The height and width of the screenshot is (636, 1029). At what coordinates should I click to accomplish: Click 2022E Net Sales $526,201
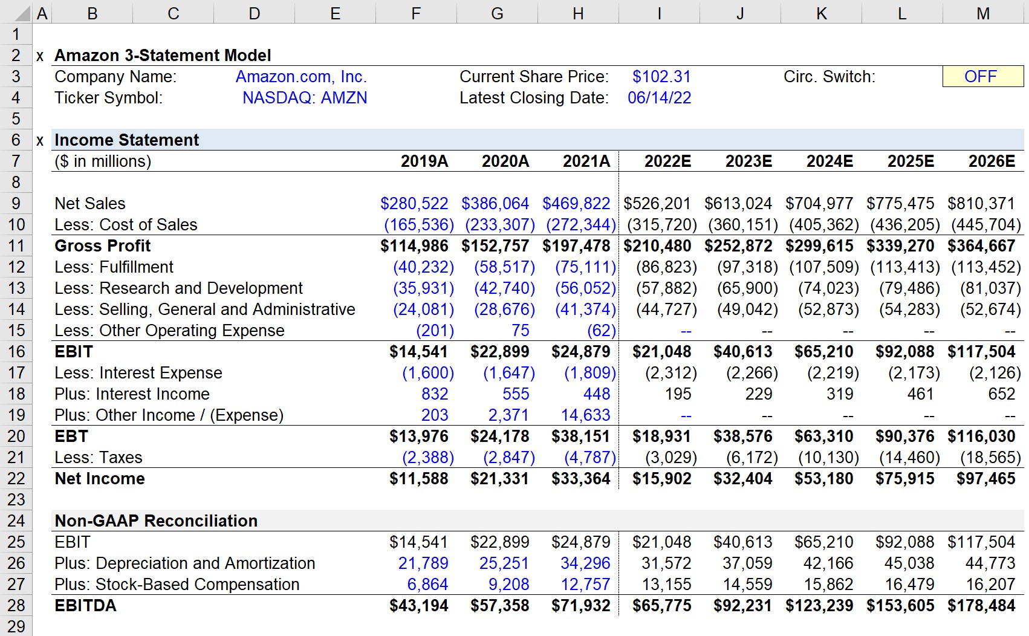coord(657,204)
